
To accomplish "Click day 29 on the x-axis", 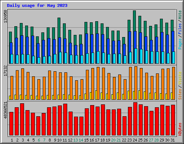I will pyautogui.click(x=162, y=140).
